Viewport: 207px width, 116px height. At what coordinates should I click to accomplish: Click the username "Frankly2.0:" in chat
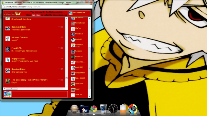16,48
